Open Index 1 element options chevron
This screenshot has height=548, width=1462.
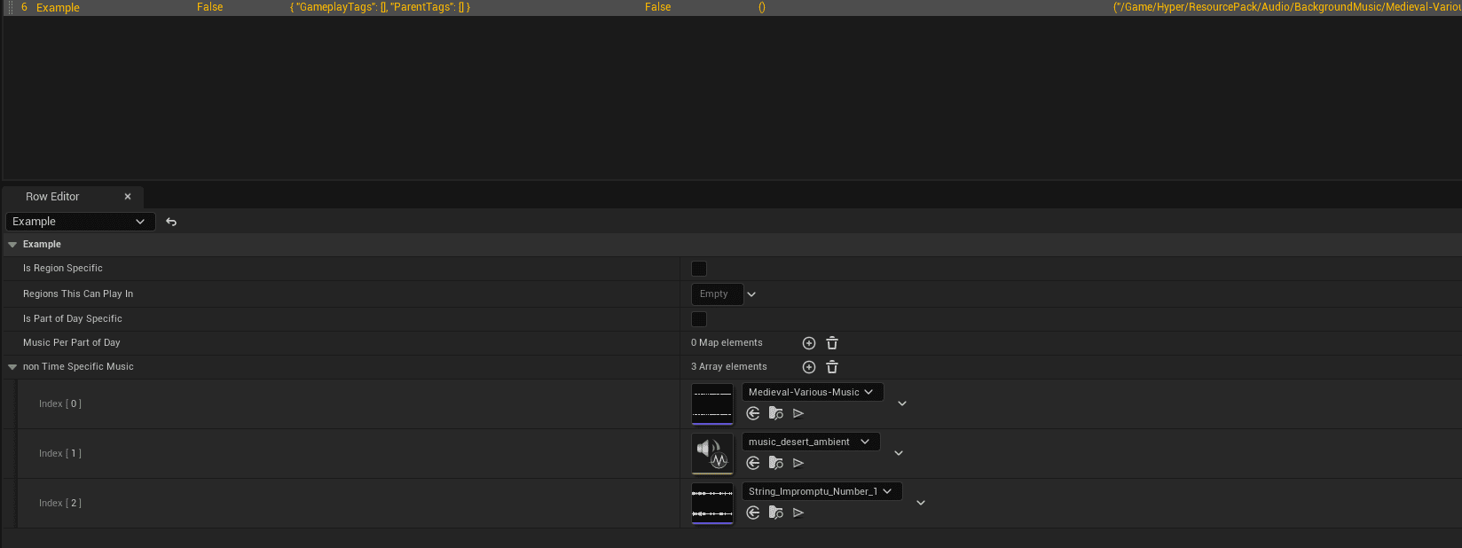pyautogui.click(x=899, y=453)
